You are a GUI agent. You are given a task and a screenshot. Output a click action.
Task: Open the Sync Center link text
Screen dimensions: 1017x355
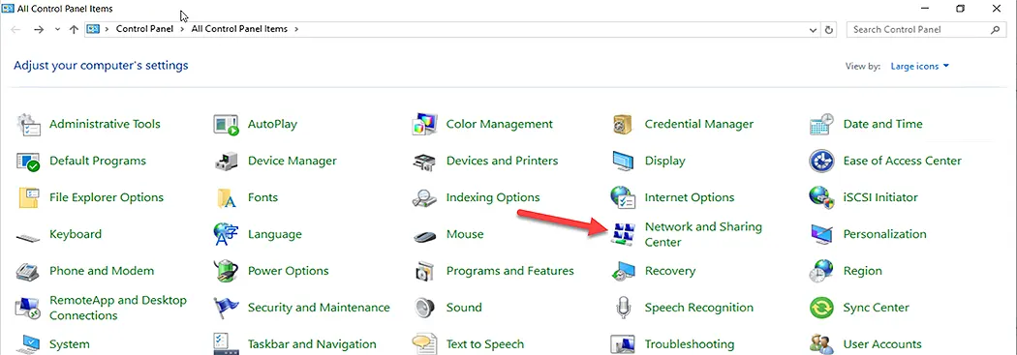click(x=877, y=308)
